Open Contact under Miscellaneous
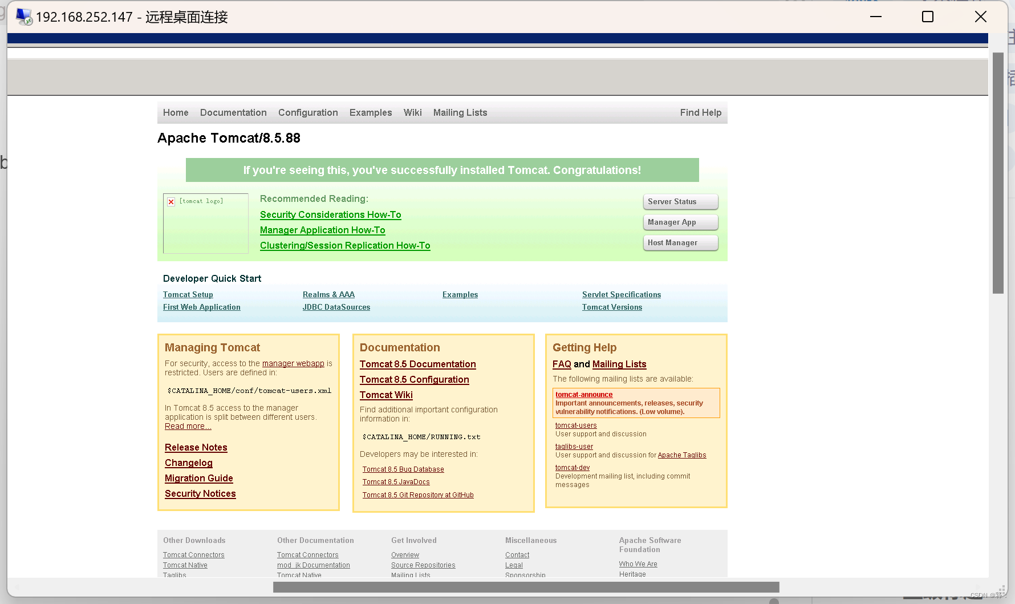This screenshot has height=604, width=1015. 517,555
